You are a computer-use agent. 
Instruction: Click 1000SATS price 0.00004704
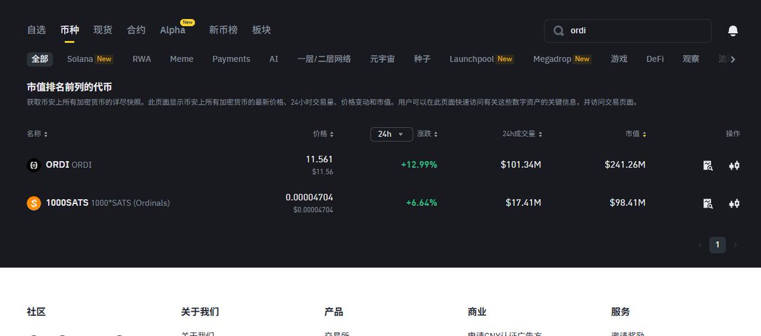tap(309, 197)
